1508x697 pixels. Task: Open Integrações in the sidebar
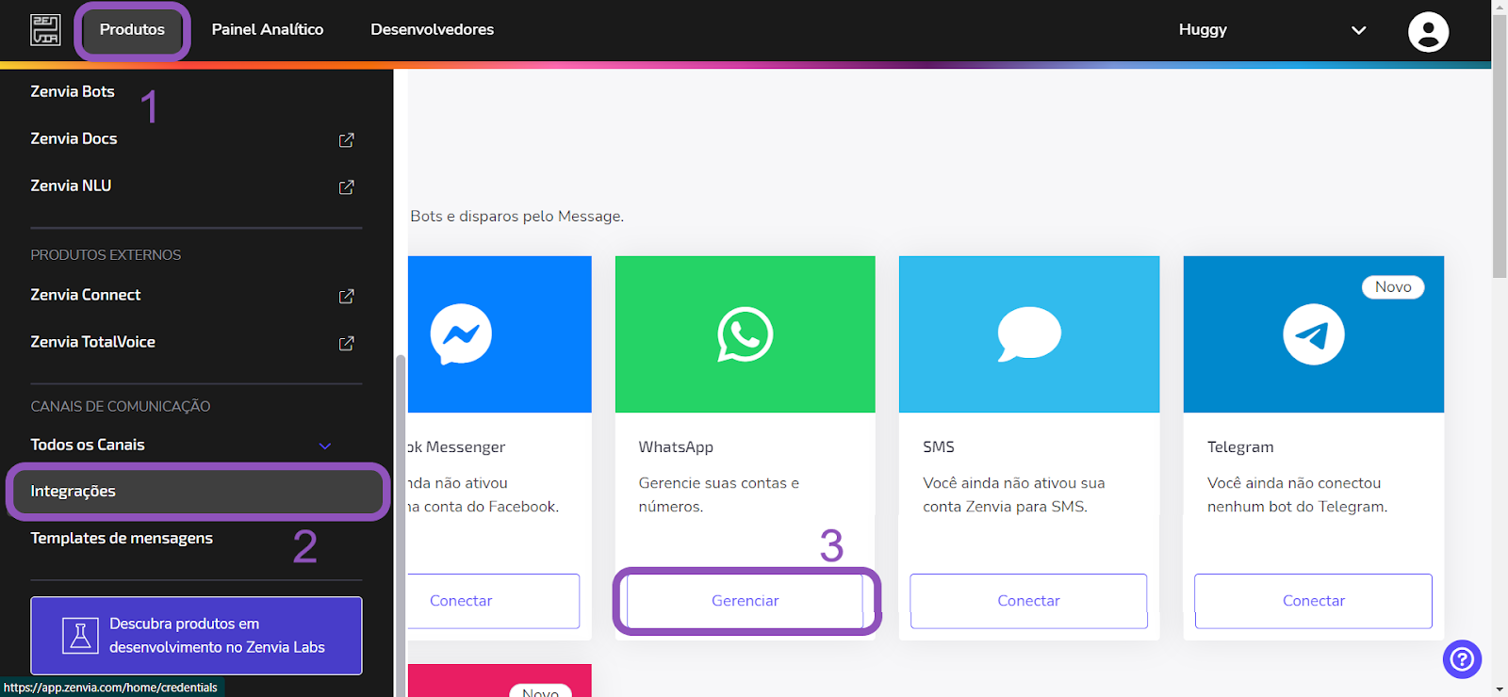click(198, 492)
